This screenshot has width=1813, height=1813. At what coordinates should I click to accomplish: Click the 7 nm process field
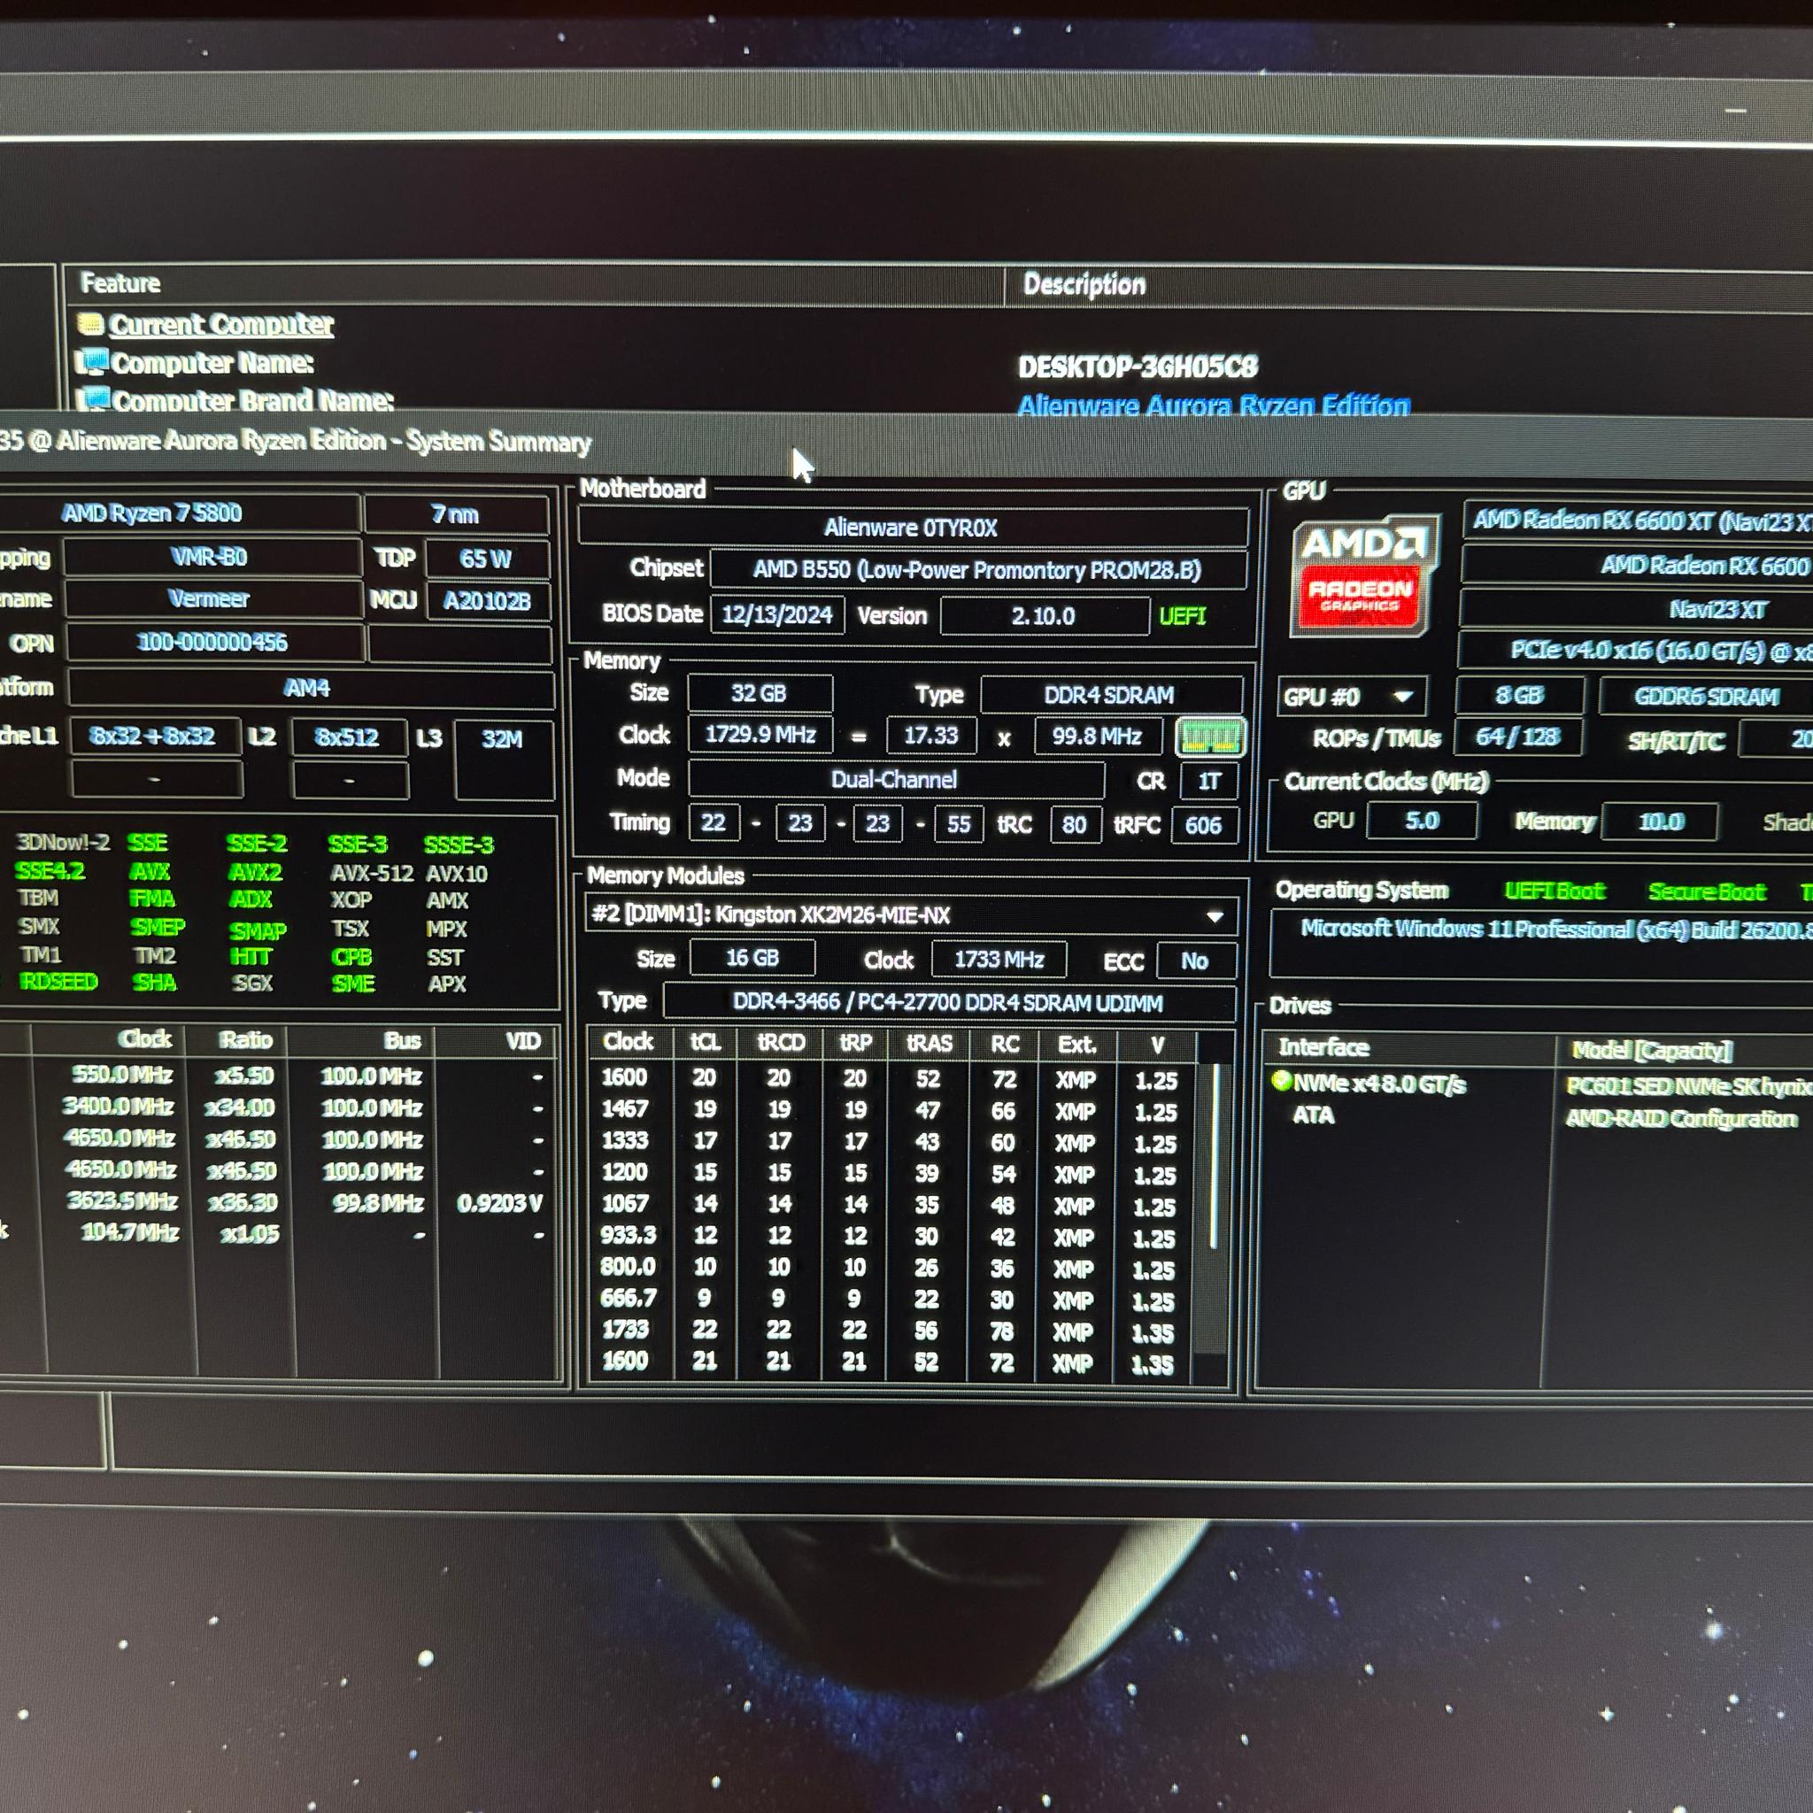456,514
